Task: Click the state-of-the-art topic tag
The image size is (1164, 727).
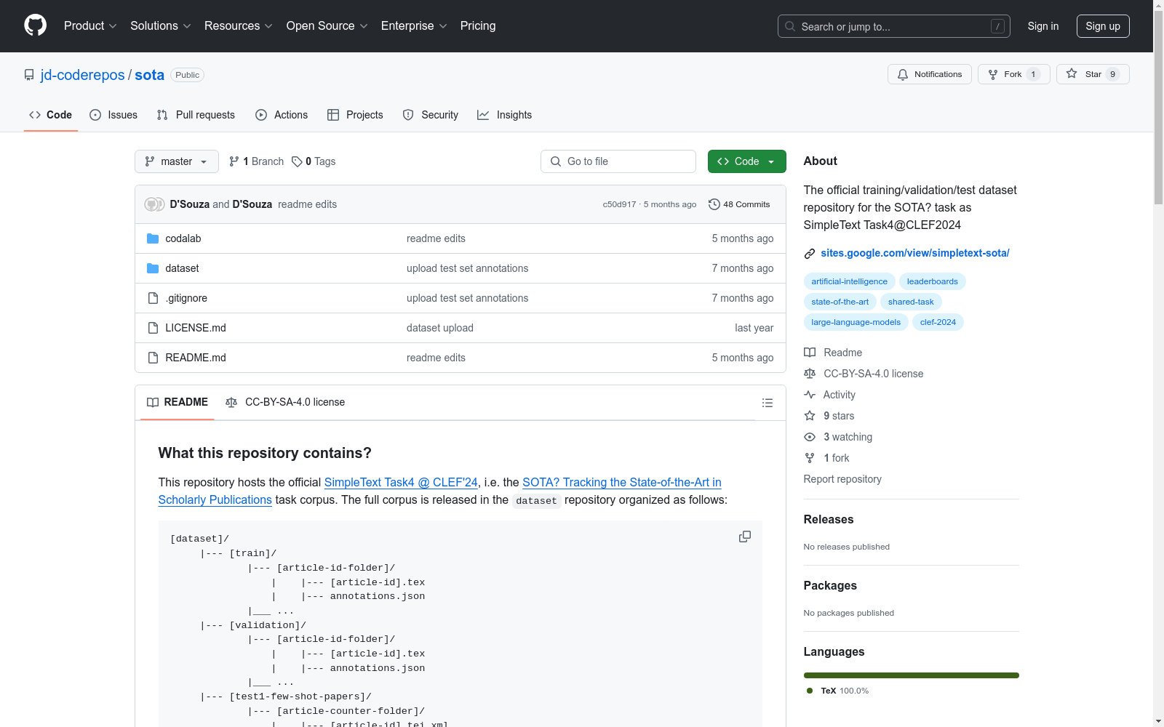Action: tap(840, 302)
